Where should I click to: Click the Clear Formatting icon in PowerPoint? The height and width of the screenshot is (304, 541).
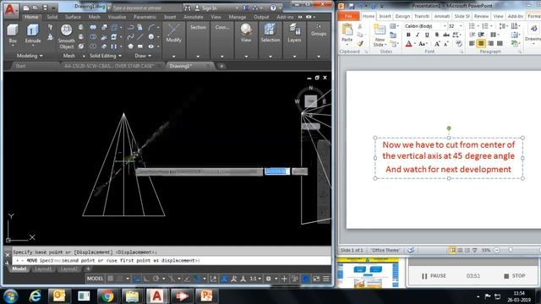pyautogui.click(x=458, y=44)
